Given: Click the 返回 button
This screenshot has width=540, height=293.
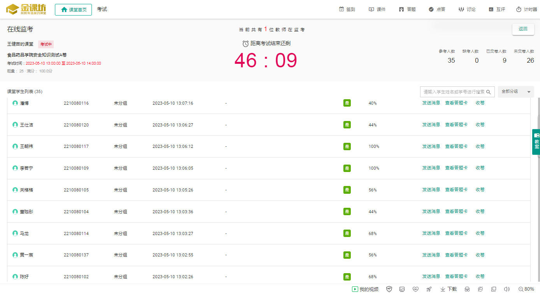Looking at the screenshot, I should pos(523,29).
